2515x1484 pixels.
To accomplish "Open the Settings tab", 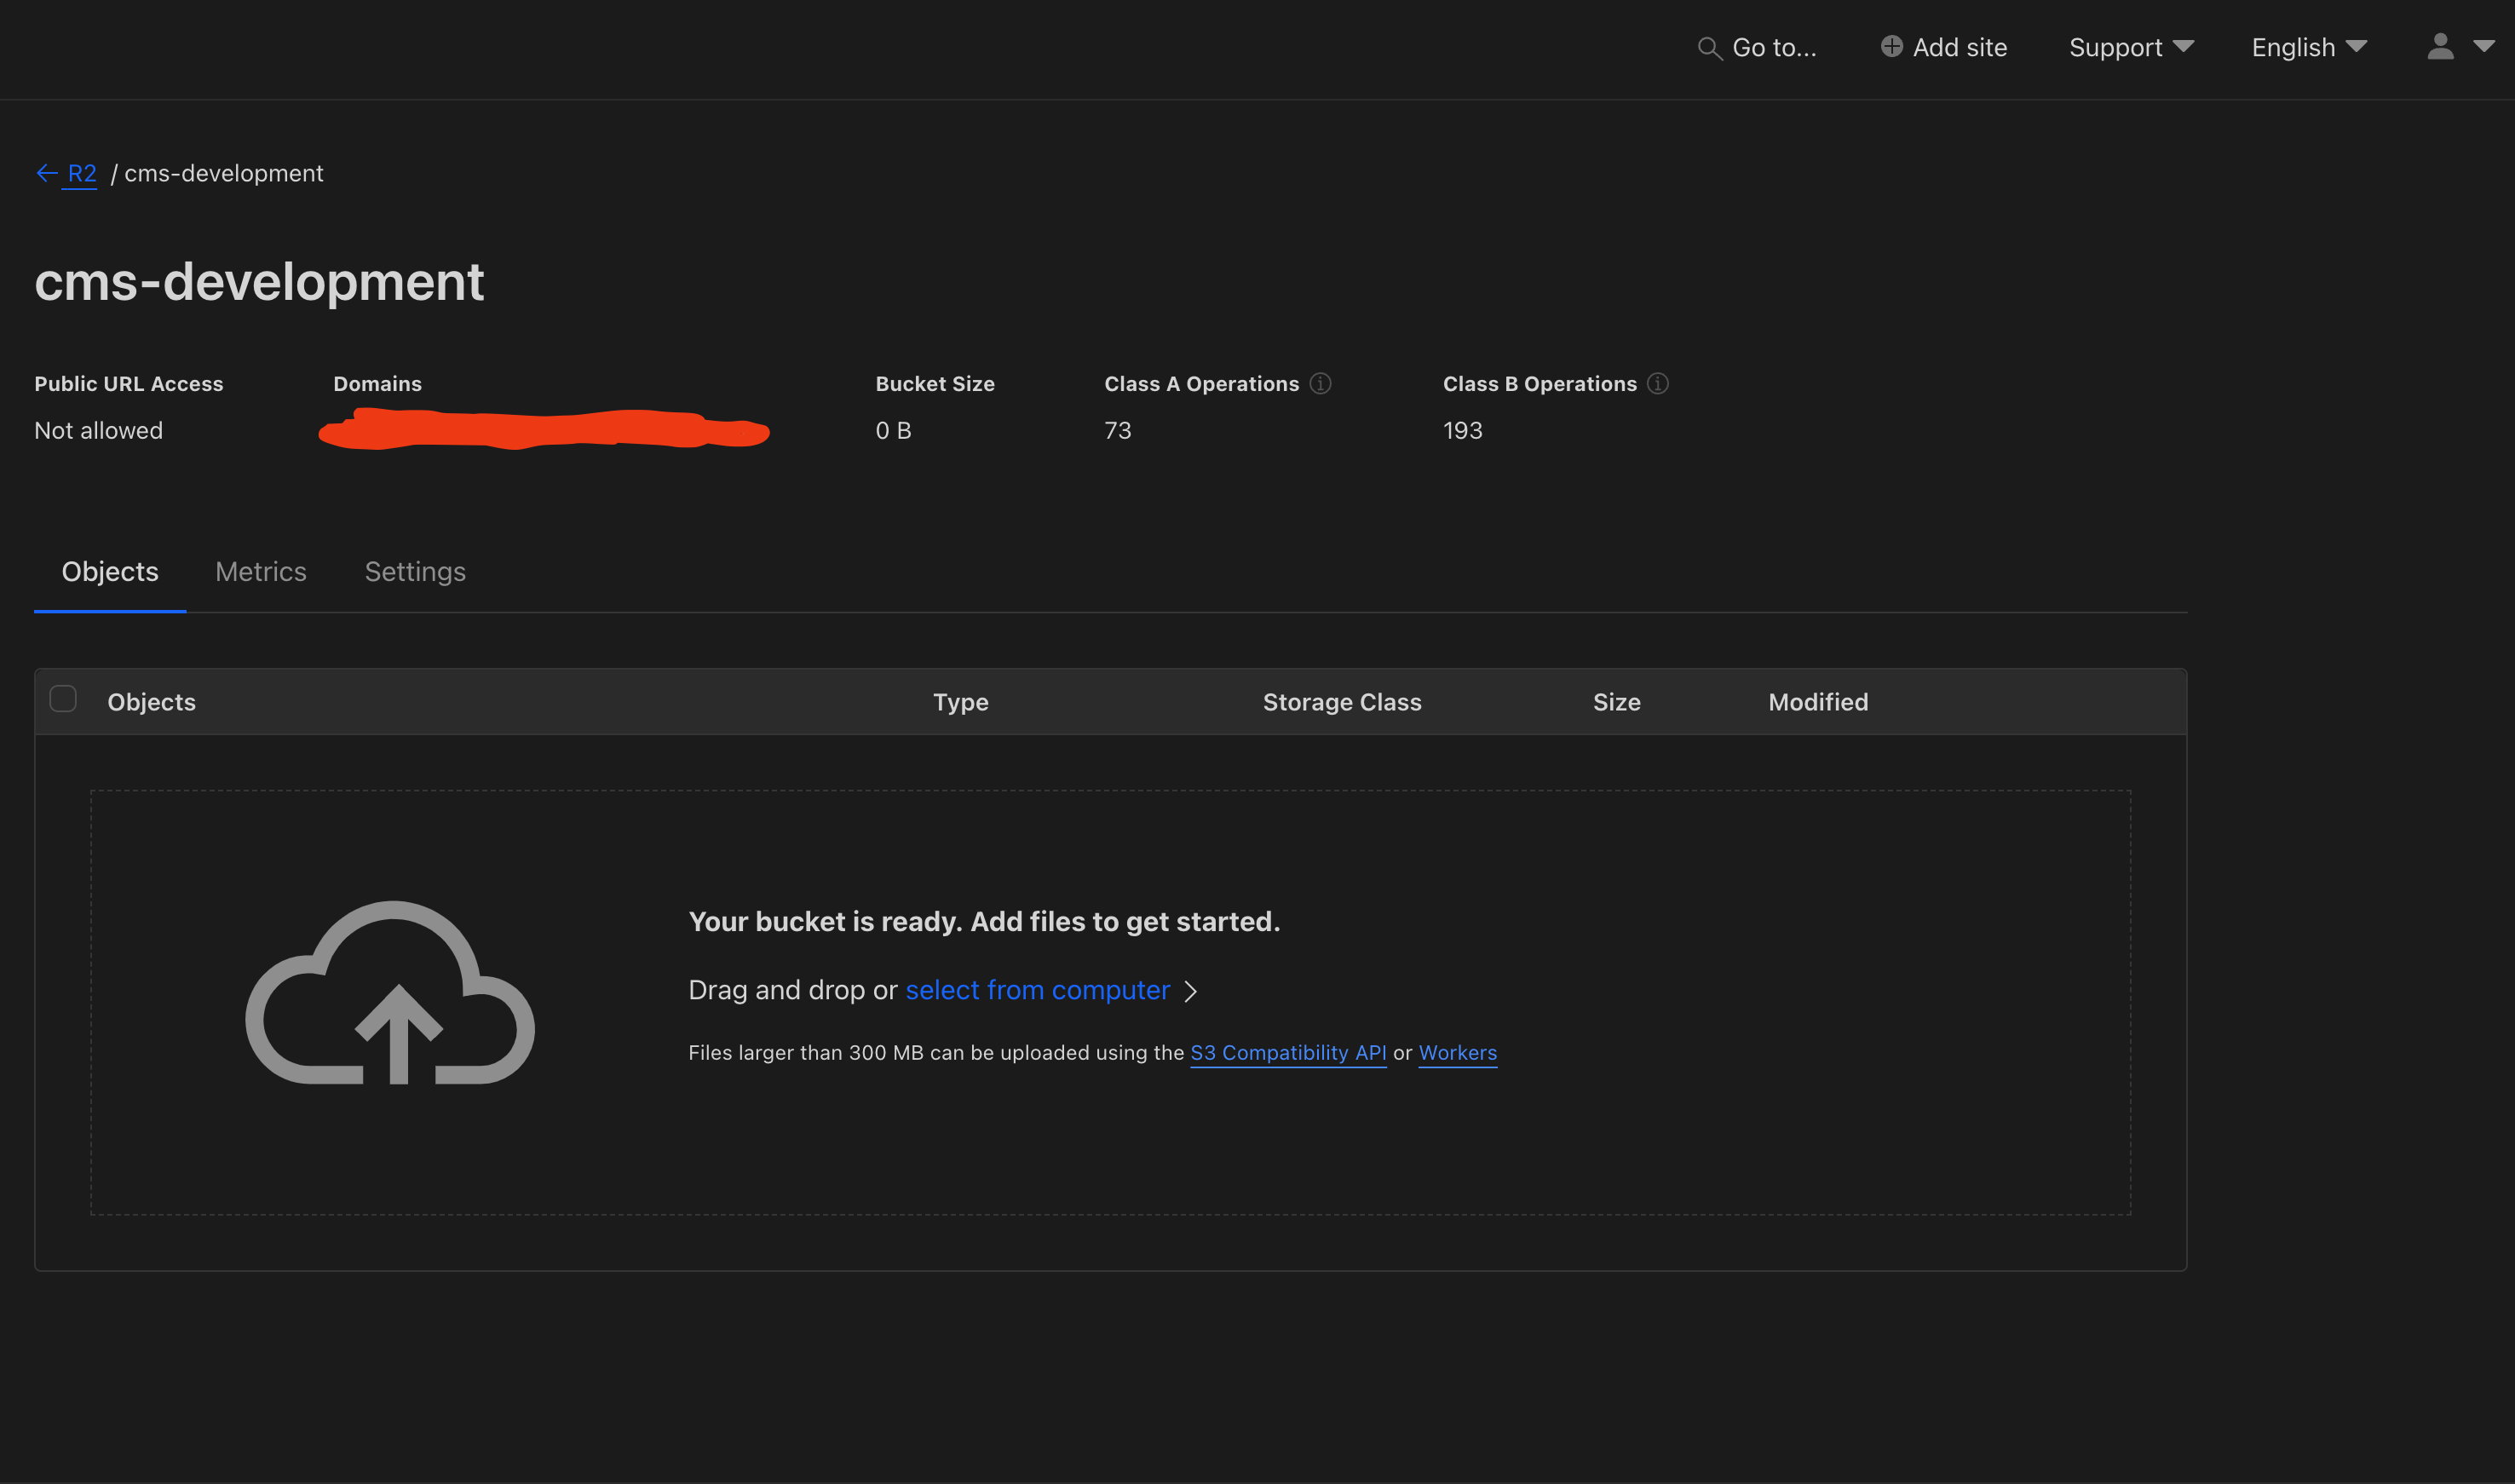I will 415,571.
